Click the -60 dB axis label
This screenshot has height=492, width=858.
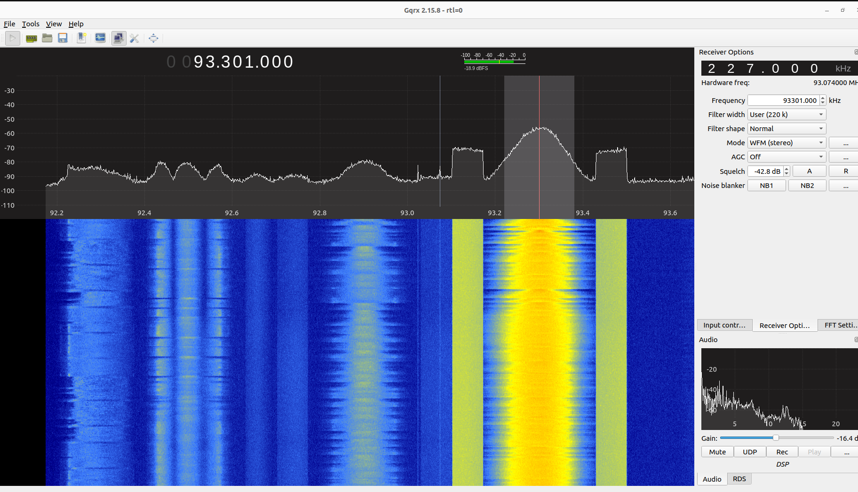[x=9, y=133]
